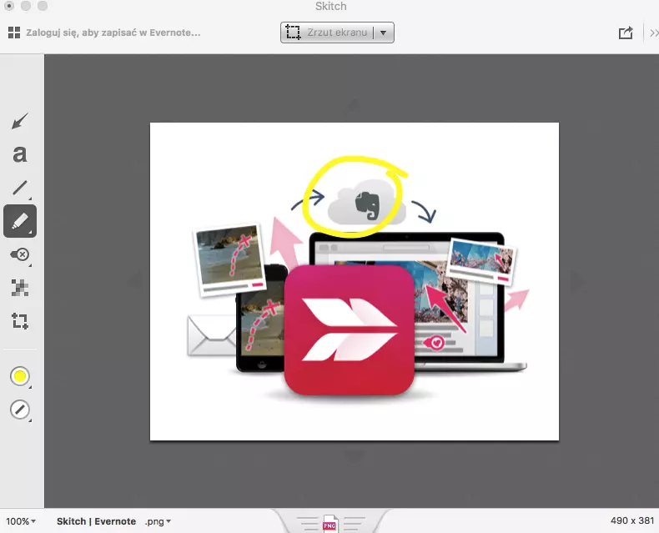Open the 100% zoom dropdown

pyautogui.click(x=21, y=521)
